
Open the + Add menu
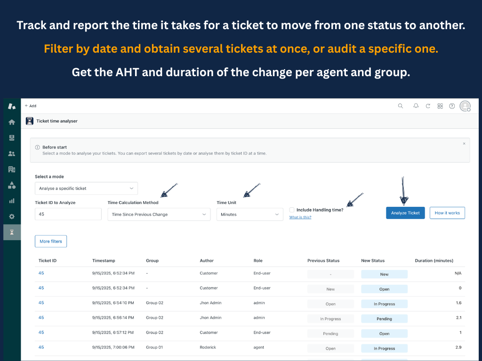point(30,106)
